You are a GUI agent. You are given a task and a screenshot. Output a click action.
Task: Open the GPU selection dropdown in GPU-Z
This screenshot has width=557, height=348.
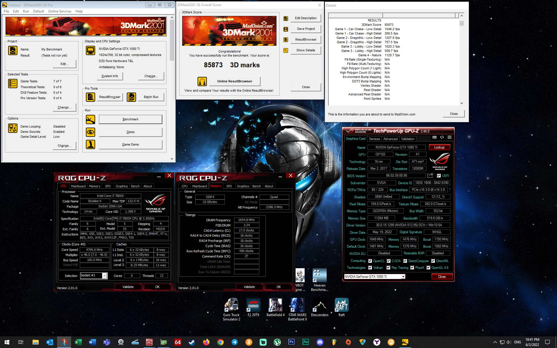(x=403, y=277)
